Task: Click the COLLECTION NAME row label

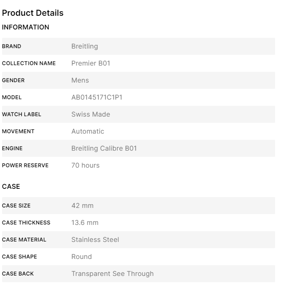Action: [x=29, y=63]
